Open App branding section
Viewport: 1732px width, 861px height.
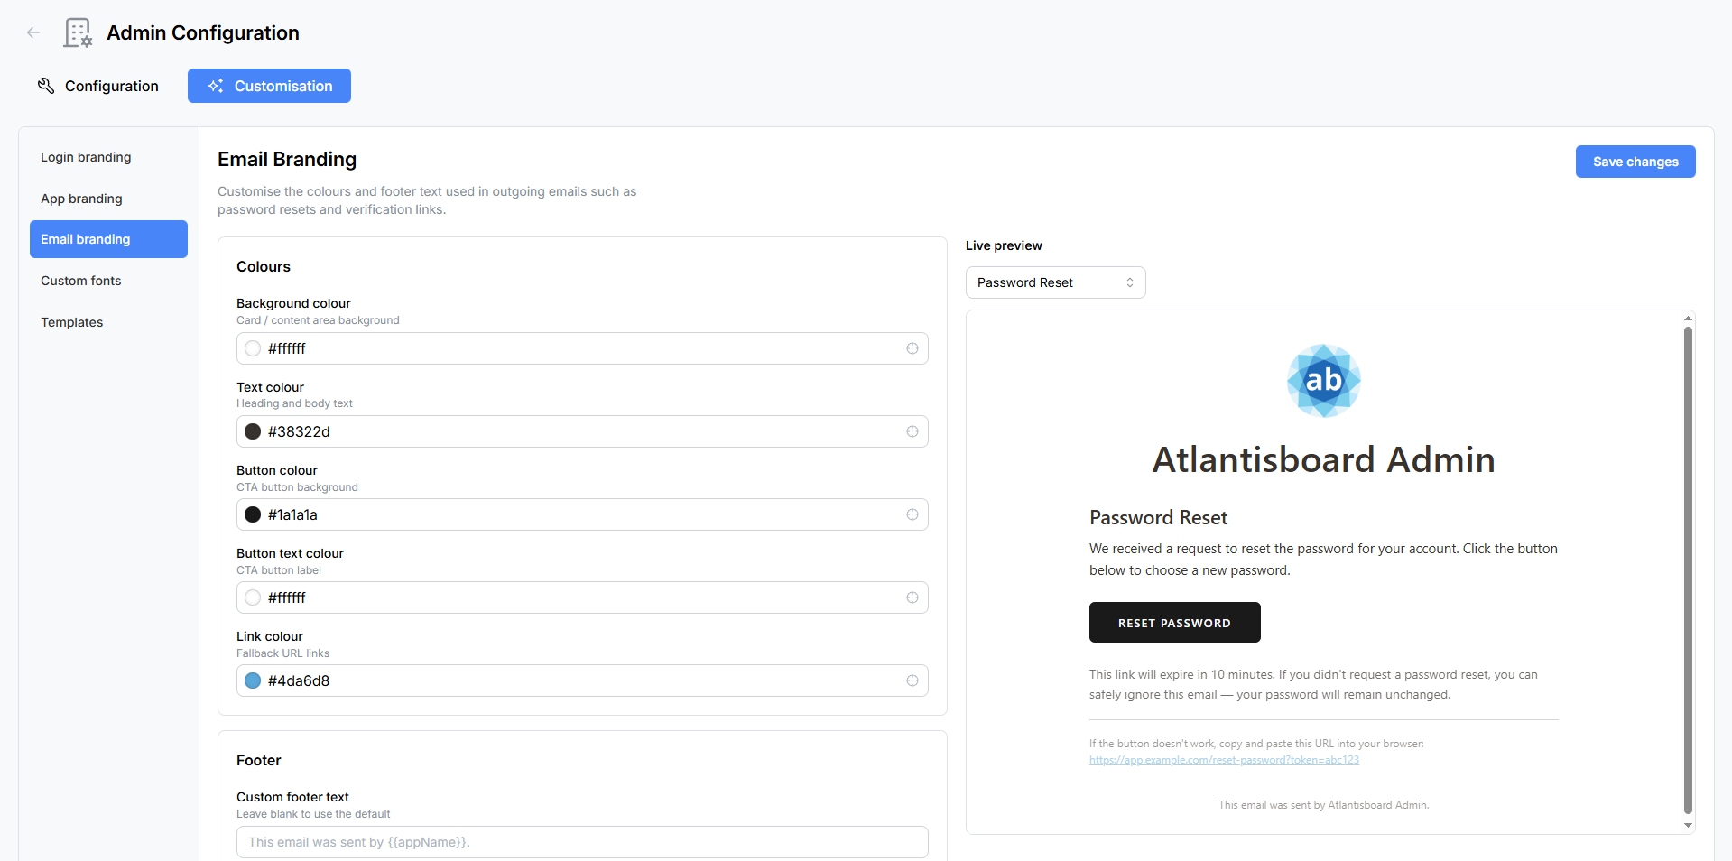click(x=108, y=199)
